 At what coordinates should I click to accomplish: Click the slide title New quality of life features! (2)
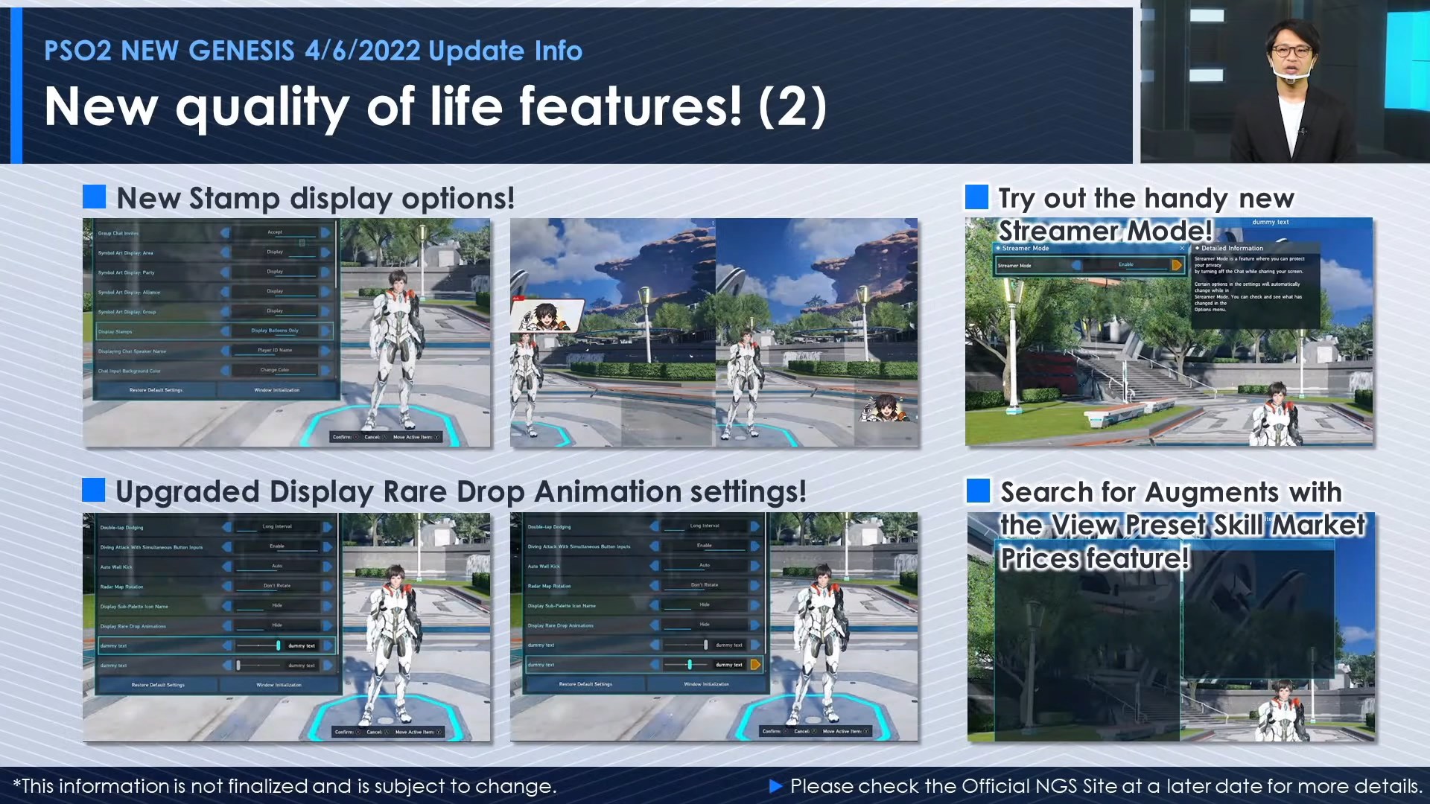[x=436, y=106]
